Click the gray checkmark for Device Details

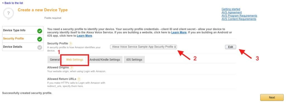click(x=40, y=48)
